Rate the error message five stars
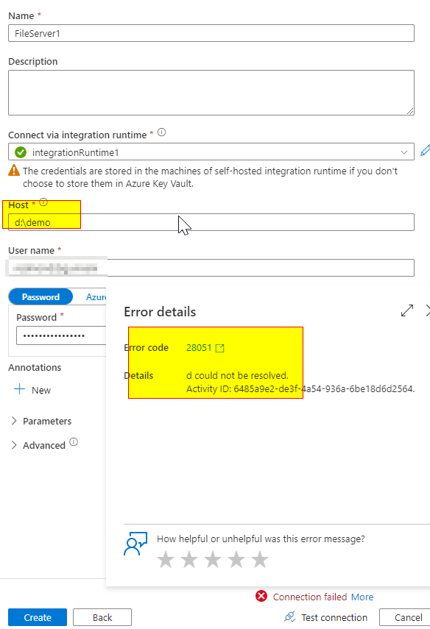The image size is (430, 629). tap(260, 560)
